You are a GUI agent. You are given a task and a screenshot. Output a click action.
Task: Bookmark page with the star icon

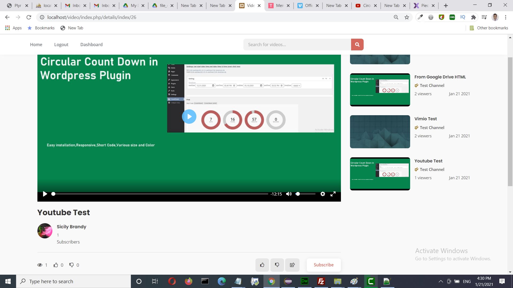click(x=407, y=17)
